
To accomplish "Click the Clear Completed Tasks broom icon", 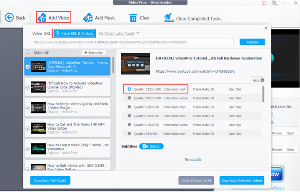I will [x=168, y=18].
